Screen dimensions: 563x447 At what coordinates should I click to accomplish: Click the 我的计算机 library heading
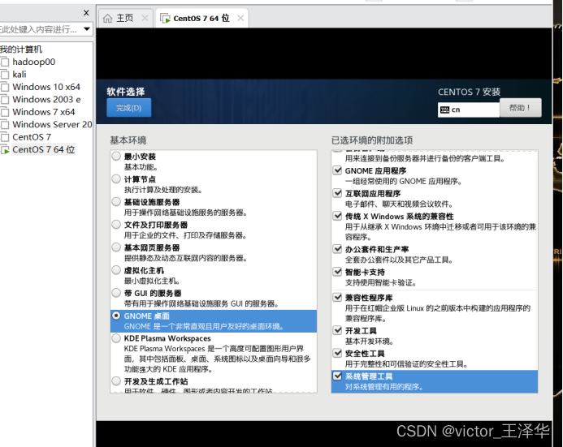point(21,49)
